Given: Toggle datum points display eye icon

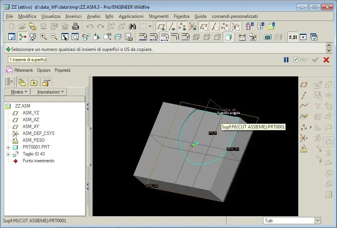Looking at the screenshot, I should [182, 27].
